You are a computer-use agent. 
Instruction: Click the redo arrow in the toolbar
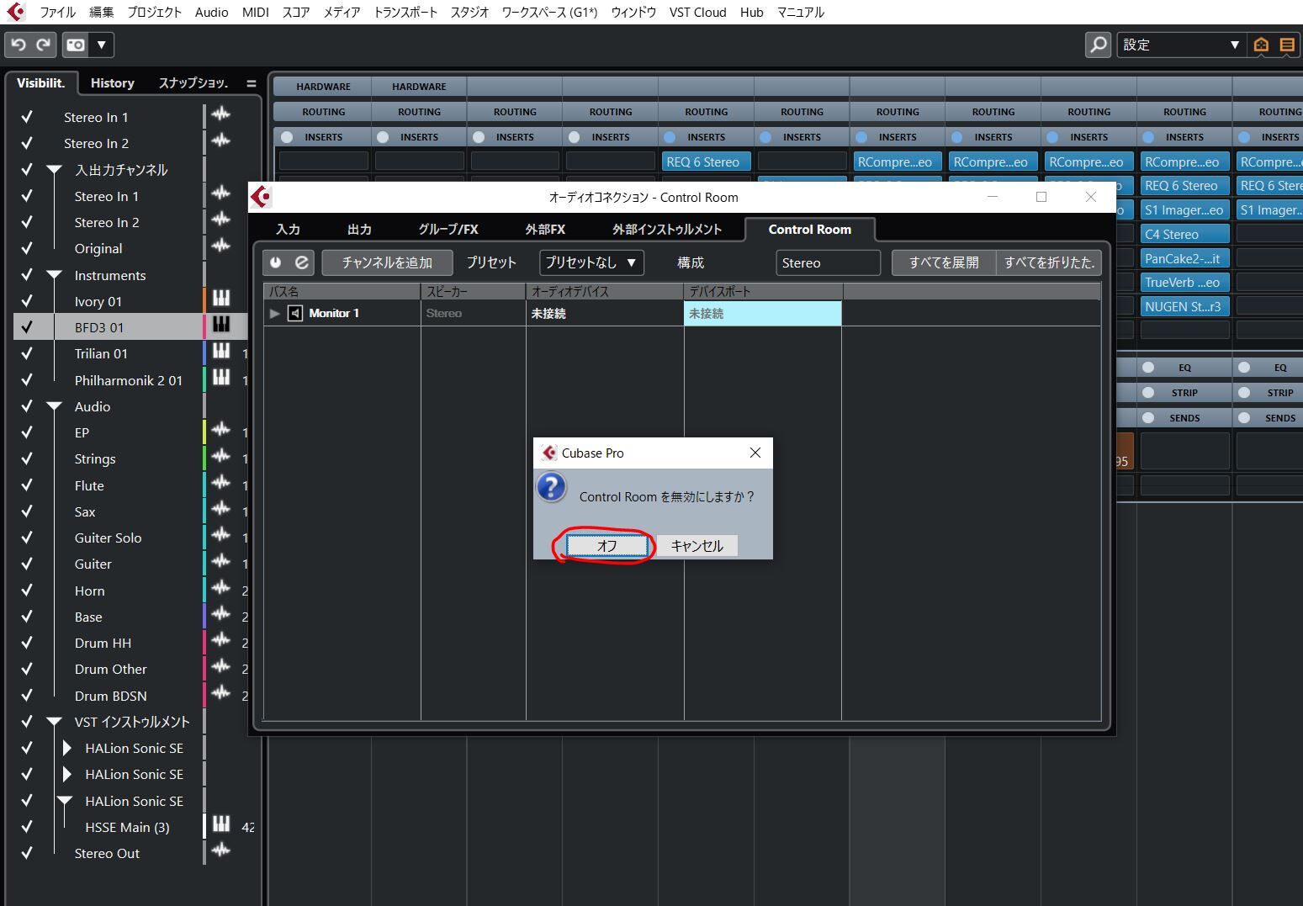coord(43,45)
